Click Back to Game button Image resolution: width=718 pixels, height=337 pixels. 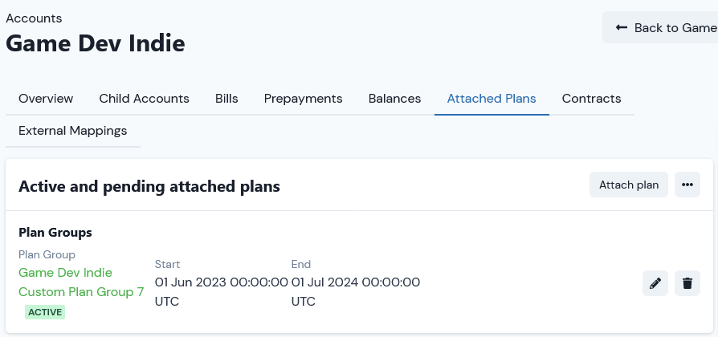tap(660, 27)
